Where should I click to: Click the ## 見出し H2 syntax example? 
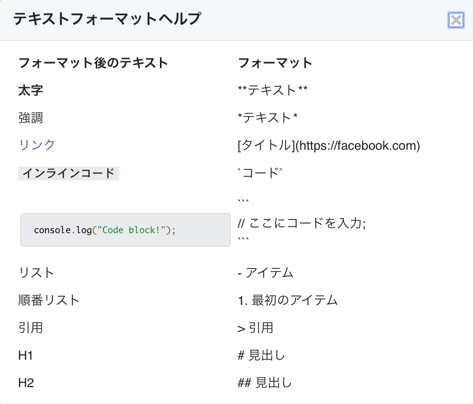click(264, 382)
